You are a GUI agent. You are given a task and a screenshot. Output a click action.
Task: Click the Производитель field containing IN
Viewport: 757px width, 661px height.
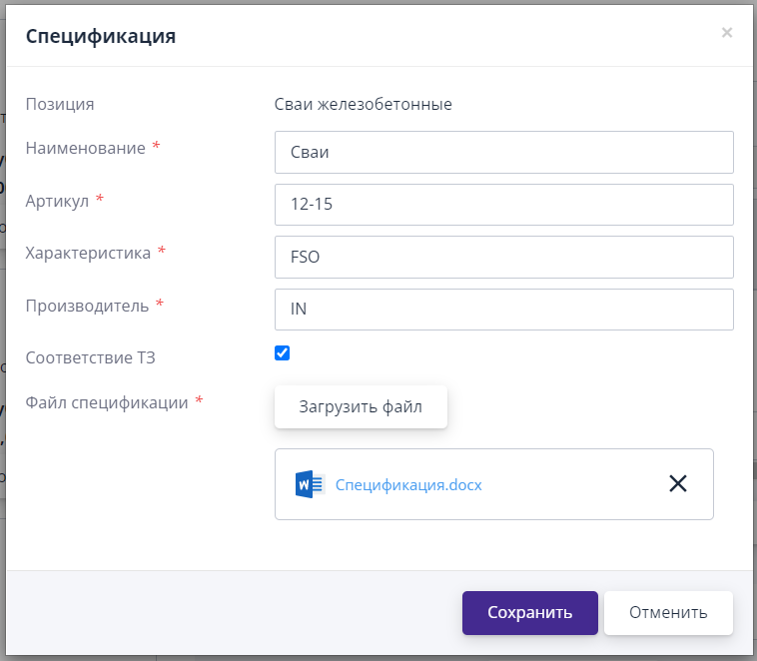503,310
